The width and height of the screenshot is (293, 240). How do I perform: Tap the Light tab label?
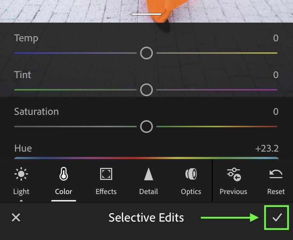[21, 192]
